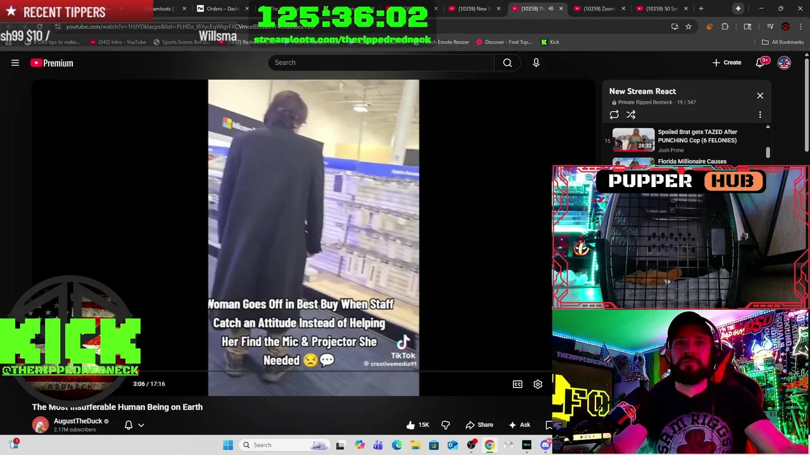Switch to (10359) New S browser tab
Viewport: 810px width, 455px height.
[x=476, y=9]
